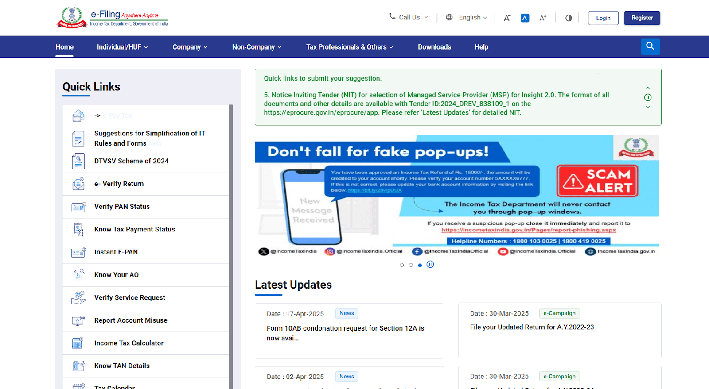This screenshot has width=709, height=389.
Task: Click the Verify Service Request hand icon
Action: [78, 298]
